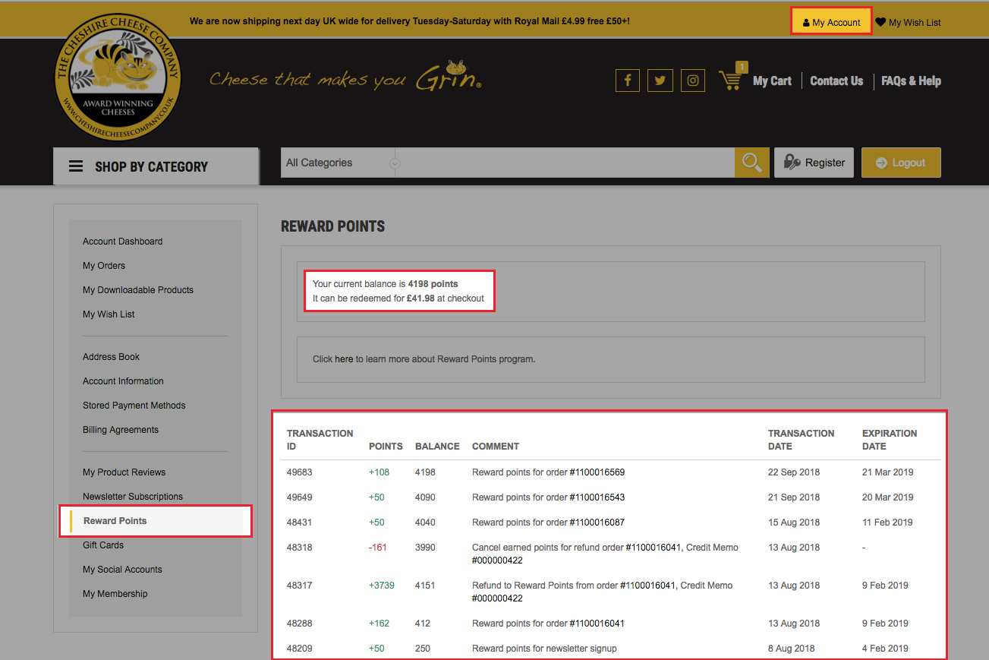The image size is (989, 660).
Task: Open the Facebook social icon
Action: 627,81
